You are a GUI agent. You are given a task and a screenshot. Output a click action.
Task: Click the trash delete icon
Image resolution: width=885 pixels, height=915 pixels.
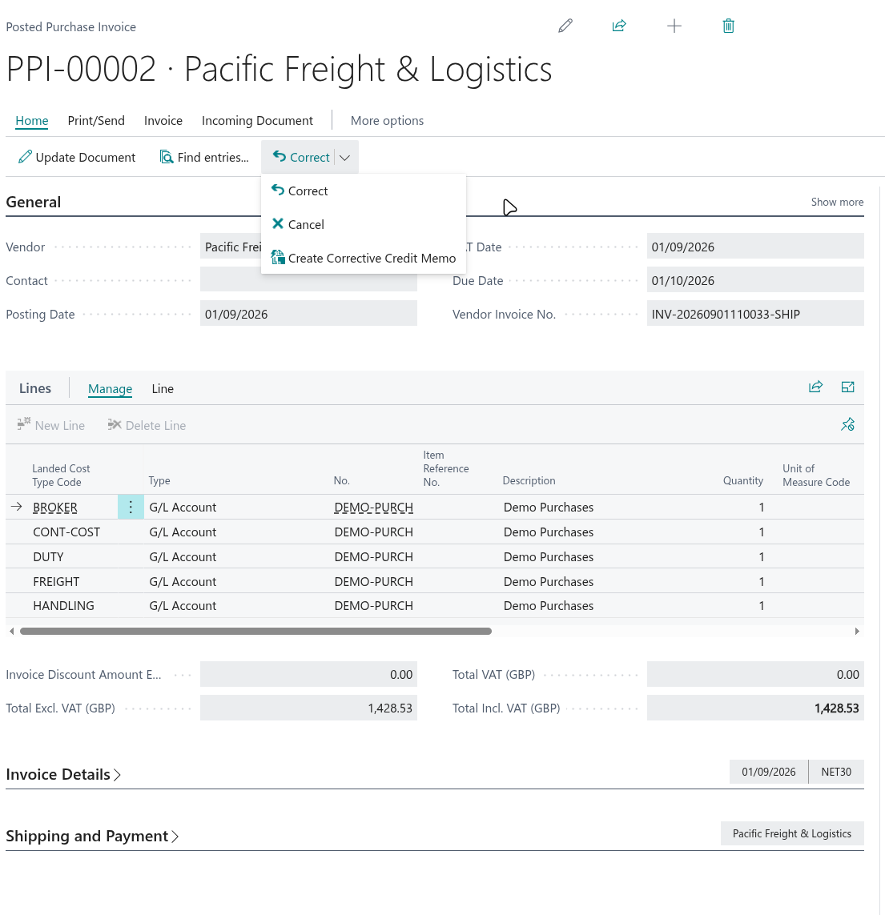tap(728, 26)
